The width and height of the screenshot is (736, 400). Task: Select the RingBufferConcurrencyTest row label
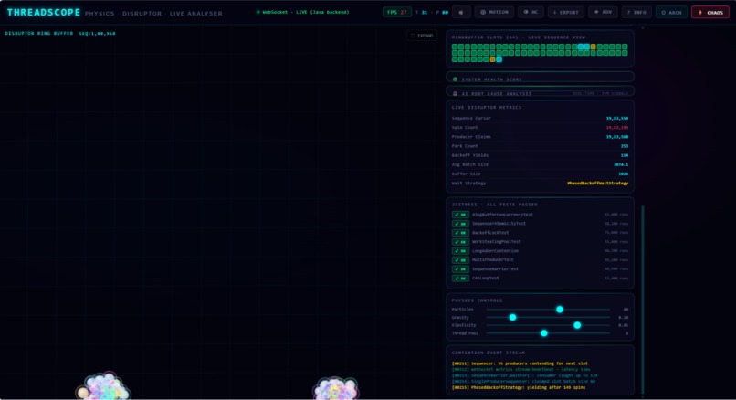(x=502, y=215)
